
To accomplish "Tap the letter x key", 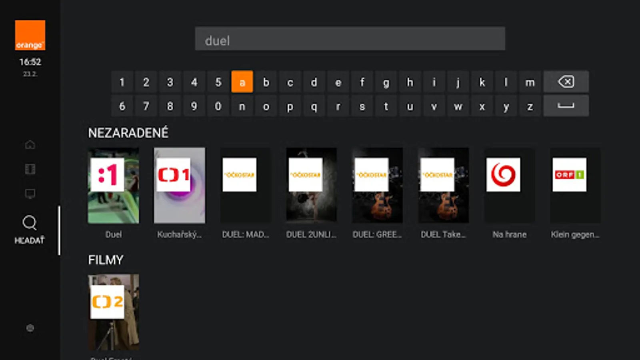I will click(x=482, y=106).
